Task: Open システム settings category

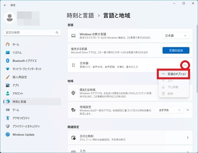Action: 32,52
